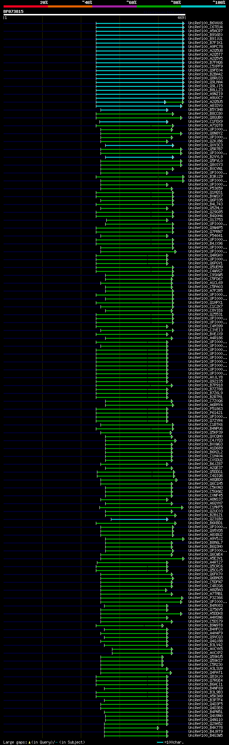The width and height of the screenshot is (229, 745).
Task: Select the UniRef100_B8LLZ3 label
Action: 205,90
